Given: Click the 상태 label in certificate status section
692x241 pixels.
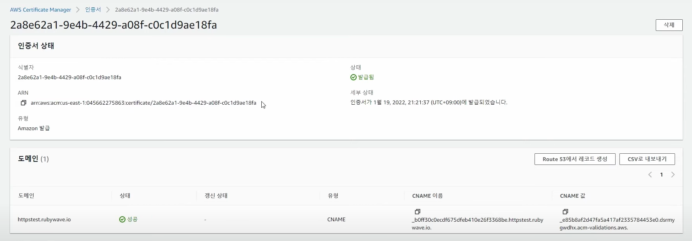Looking at the screenshot, I should point(356,67).
